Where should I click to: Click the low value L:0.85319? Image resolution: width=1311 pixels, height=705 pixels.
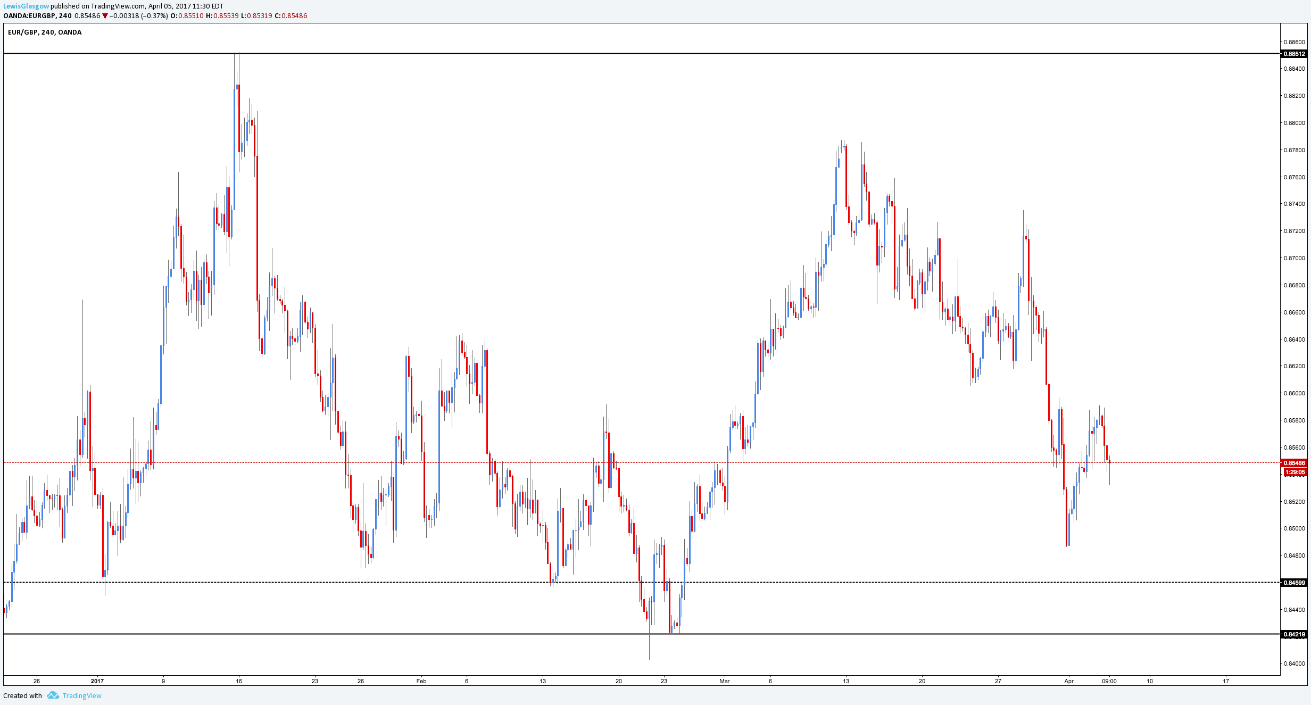pyautogui.click(x=256, y=15)
